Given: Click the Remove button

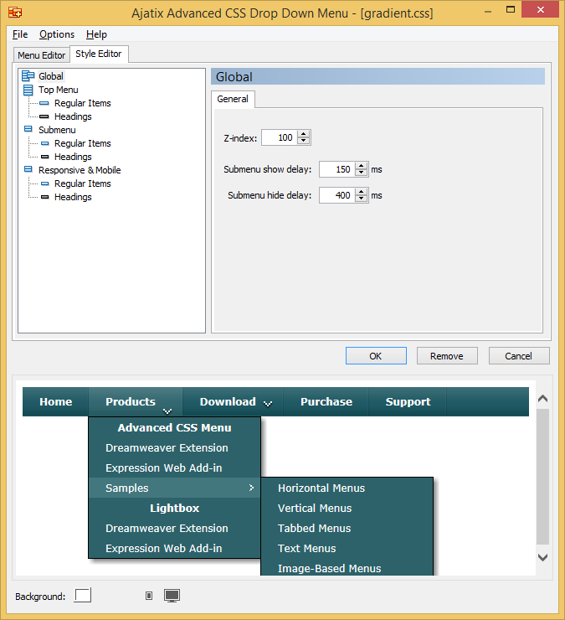Looking at the screenshot, I should 447,356.
